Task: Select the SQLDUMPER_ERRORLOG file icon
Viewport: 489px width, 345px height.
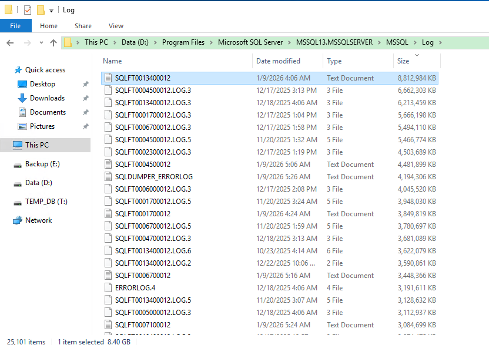Action: (x=108, y=177)
